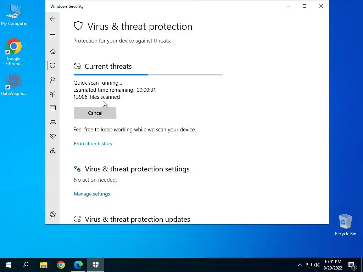Screen dimensions: 363x272
Task: Open network status tray icon
Action: tap(309, 265)
